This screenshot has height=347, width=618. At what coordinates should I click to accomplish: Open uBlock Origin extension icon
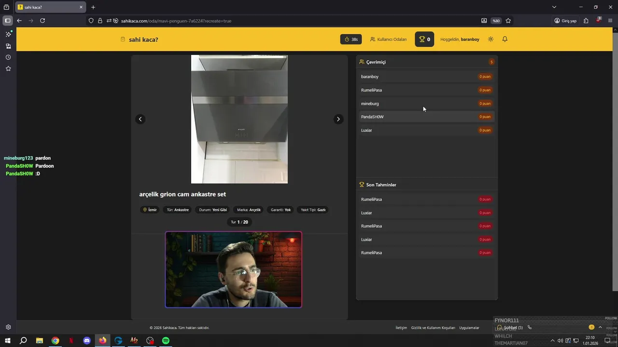coord(598,21)
